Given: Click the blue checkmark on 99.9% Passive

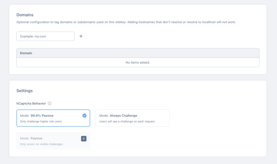Looking at the screenshot, I should tap(85, 116).
